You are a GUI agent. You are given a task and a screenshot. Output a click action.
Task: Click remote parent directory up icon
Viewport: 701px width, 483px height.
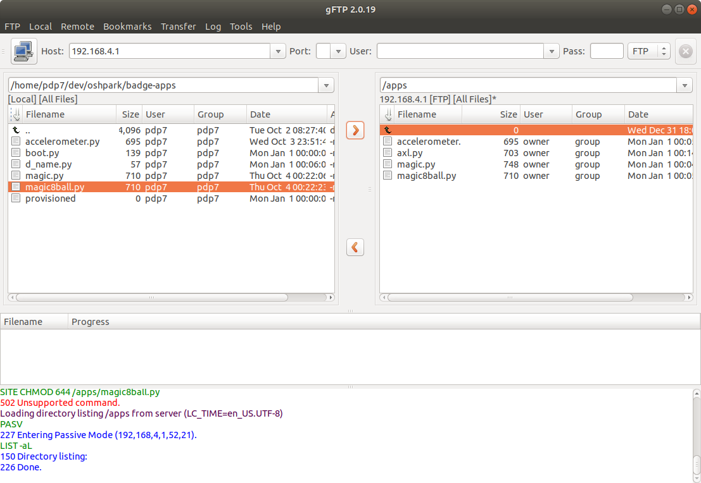point(388,130)
